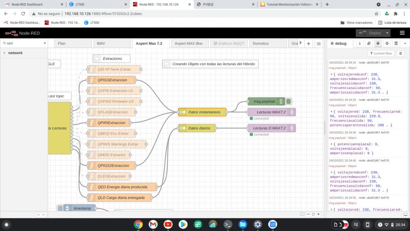Viewport: 410px width, 231px height.
Task: Toggle the msg.payload debug node button
Action: coord(289,101)
